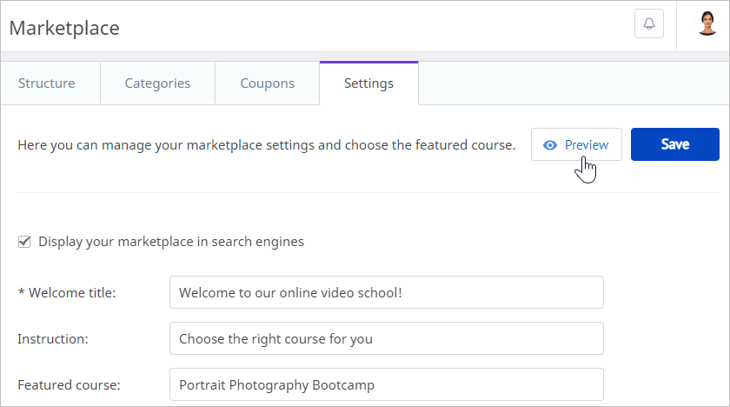Image resolution: width=730 pixels, height=407 pixels.
Task: Click into the Instruction input field
Action: tap(386, 338)
